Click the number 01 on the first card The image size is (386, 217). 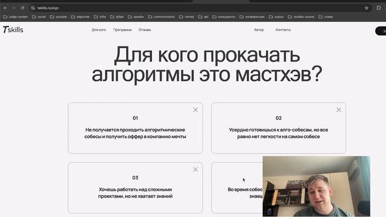135,118
